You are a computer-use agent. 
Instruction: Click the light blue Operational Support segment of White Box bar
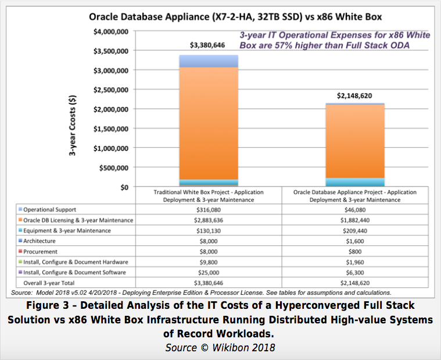[209, 61]
